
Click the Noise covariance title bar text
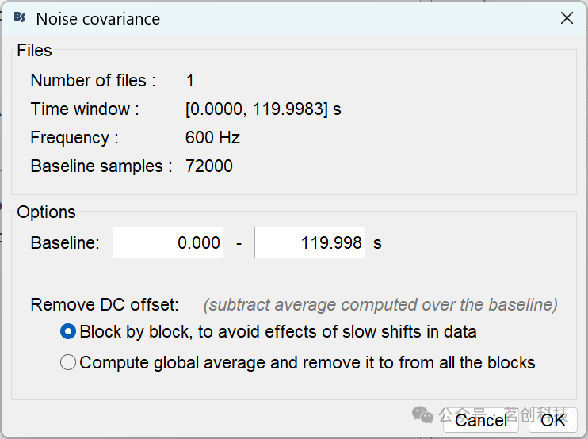point(98,19)
